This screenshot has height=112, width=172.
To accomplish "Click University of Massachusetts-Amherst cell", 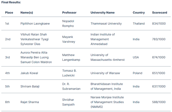I will click(107, 57).
